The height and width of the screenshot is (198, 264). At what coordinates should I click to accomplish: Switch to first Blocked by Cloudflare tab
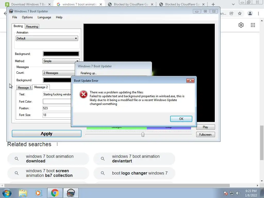[x=130, y=4]
